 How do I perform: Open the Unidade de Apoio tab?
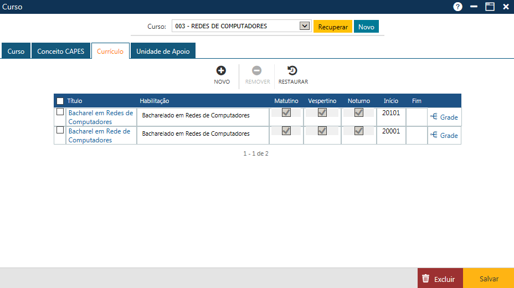[163, 52]
